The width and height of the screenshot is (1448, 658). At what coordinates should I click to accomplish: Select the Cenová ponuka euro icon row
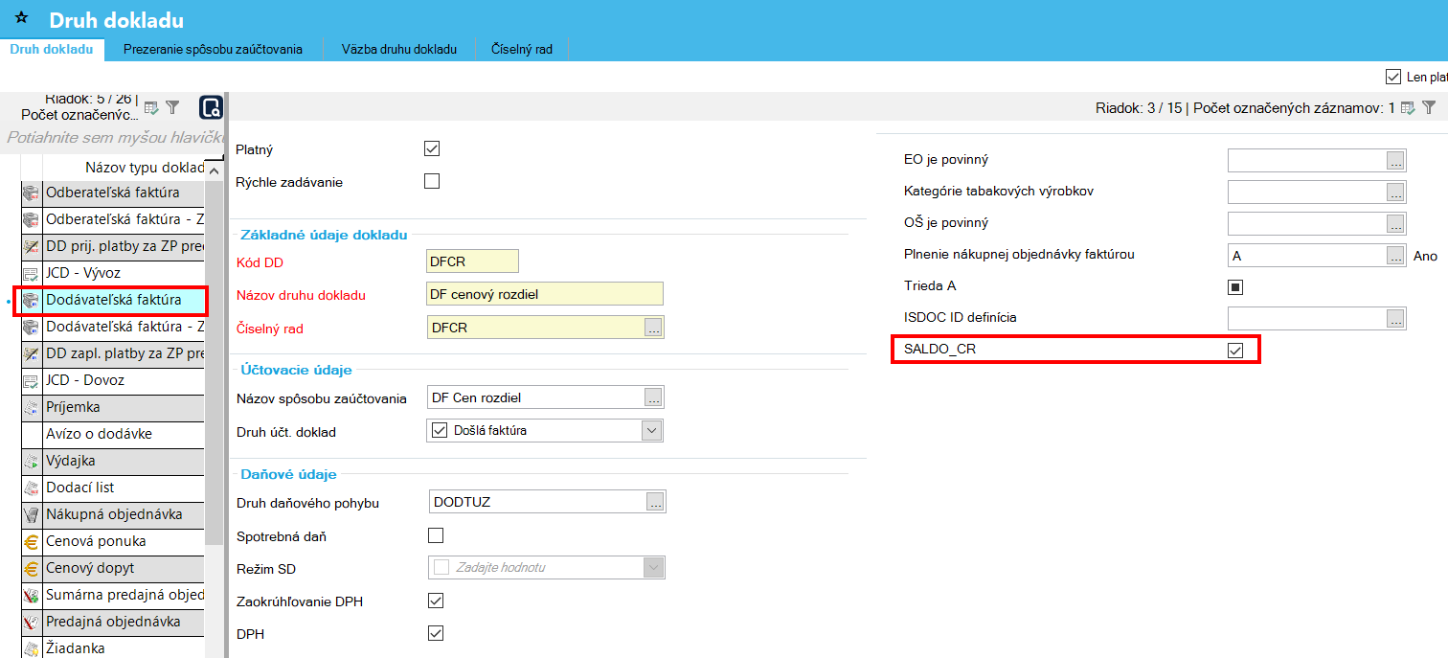[x=31, y=541]
